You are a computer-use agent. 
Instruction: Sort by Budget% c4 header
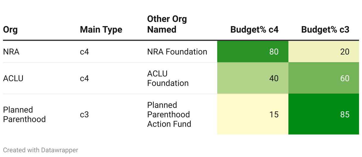tap(254, 30)
